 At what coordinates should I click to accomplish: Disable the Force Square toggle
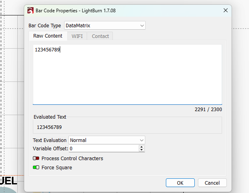pos(36,167)
